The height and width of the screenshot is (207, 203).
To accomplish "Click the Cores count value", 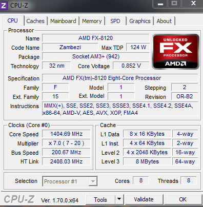I will (141, 180).
